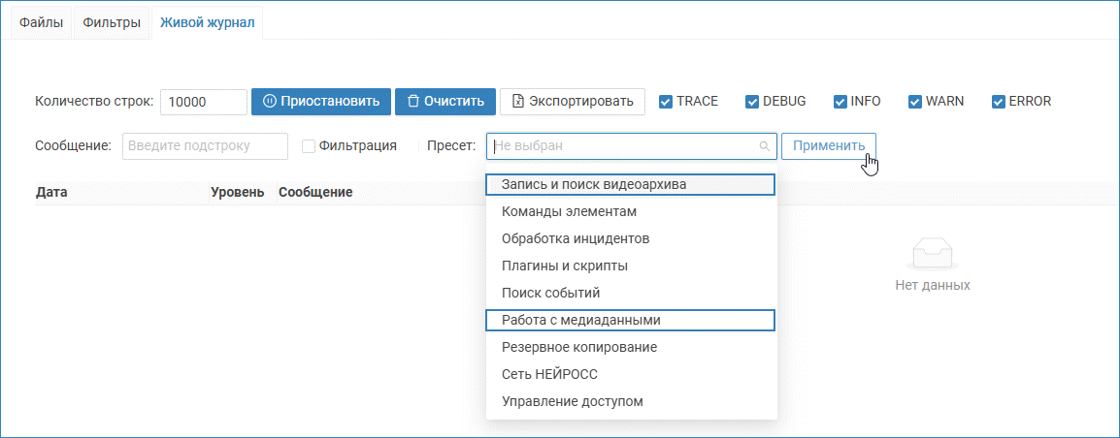Enable the Фильтрация checkbox
1120x438 pixels.
tap(309, 146)
